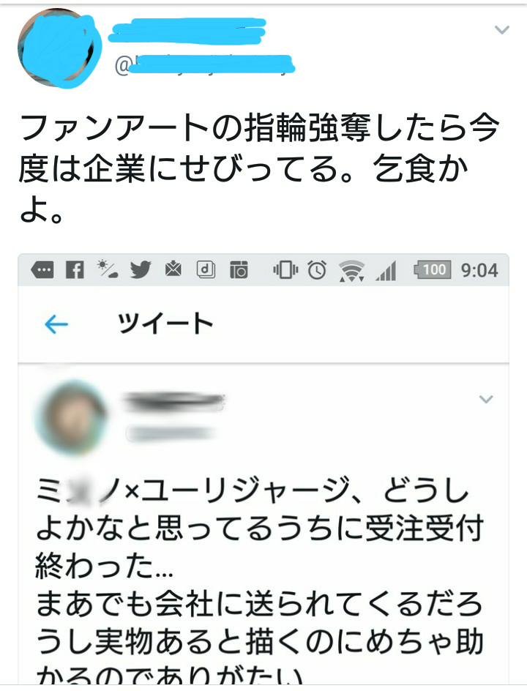Tap the vibrate mode status icon
This screenshot has width=527, height=691.
285,269
